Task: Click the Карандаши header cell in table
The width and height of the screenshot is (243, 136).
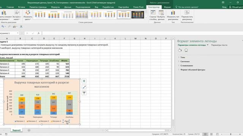Action: (x=32, y=60)
